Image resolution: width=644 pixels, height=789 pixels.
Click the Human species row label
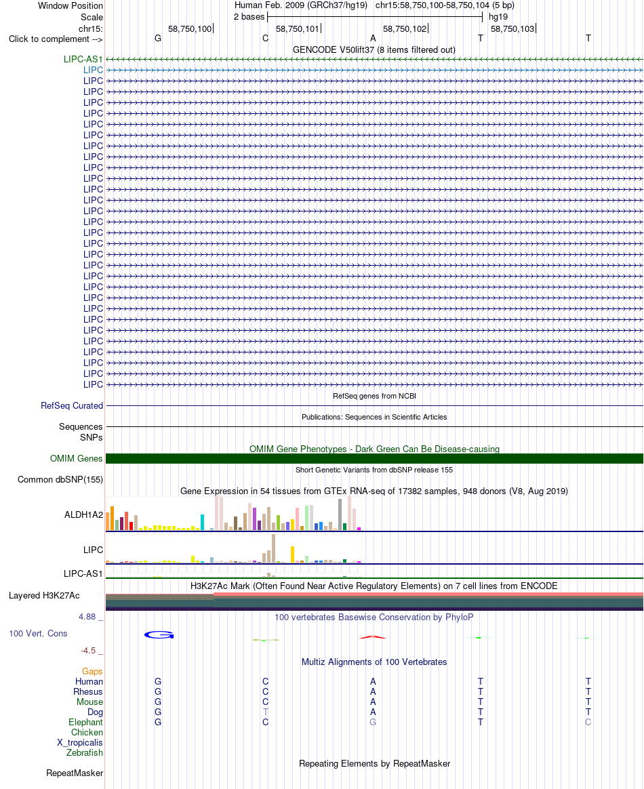click(89, 682)
